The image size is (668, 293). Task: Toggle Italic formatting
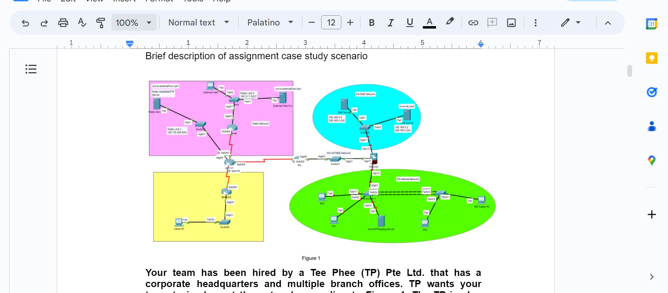pyautogui.click(x=391, y=23)
